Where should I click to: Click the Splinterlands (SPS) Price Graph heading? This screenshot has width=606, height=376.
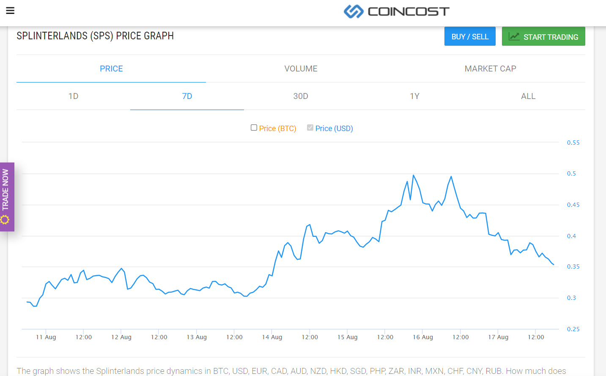(95, 36)
